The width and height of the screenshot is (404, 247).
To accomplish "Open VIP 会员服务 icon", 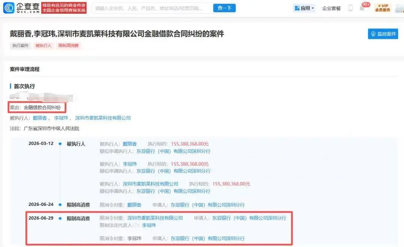I will pyautogui.click(x=383, y=8).
